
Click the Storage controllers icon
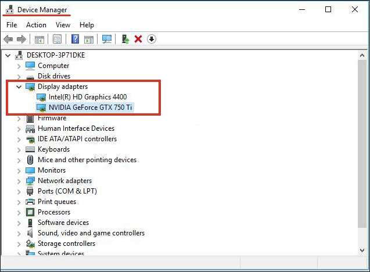[x=30, y=244]
